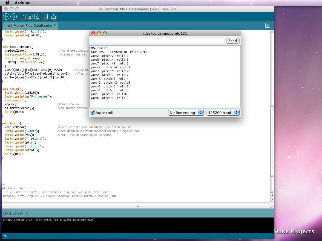This screenshot has width=322, height=241.
Task: Click the line 'Serial.begin(115200);'
Action: (22, 93)
